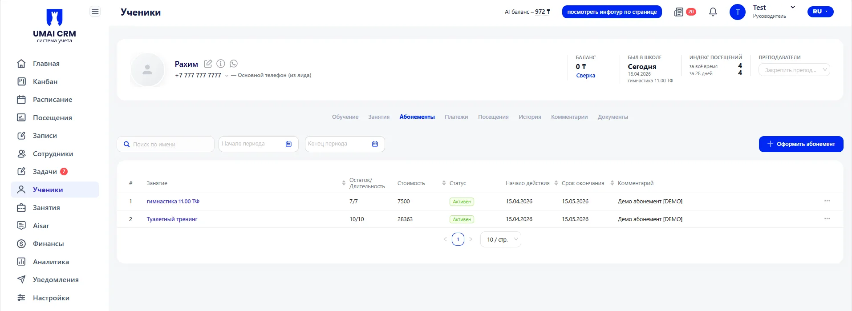The image size is (852, 311).
Task: Open notifications bell icon
Action: tap(713, 12)
